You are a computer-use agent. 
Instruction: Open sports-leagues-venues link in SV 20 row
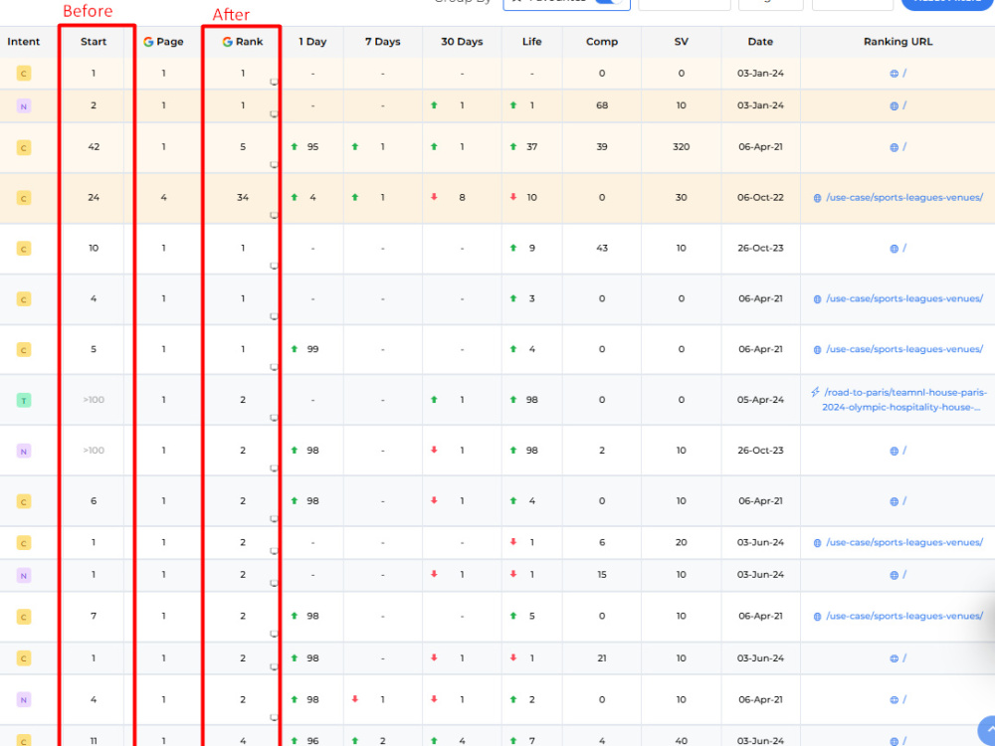pos(904,542)
